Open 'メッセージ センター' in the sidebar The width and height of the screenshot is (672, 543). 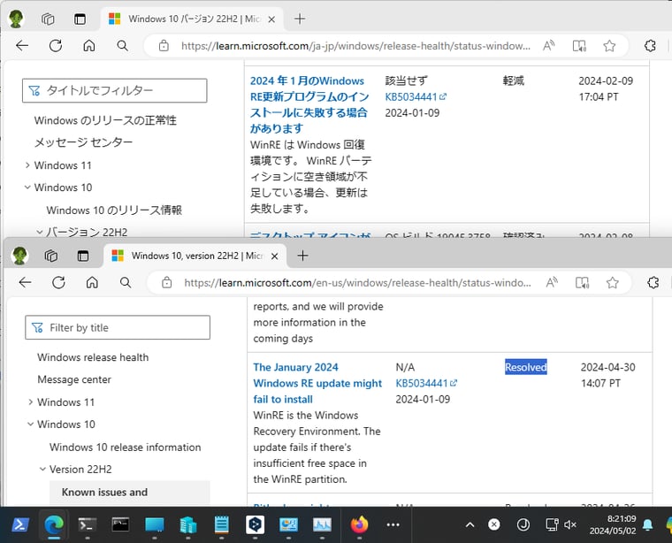[x=83, y=142]
